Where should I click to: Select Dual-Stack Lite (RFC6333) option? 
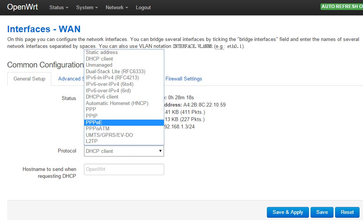[115, 71]
